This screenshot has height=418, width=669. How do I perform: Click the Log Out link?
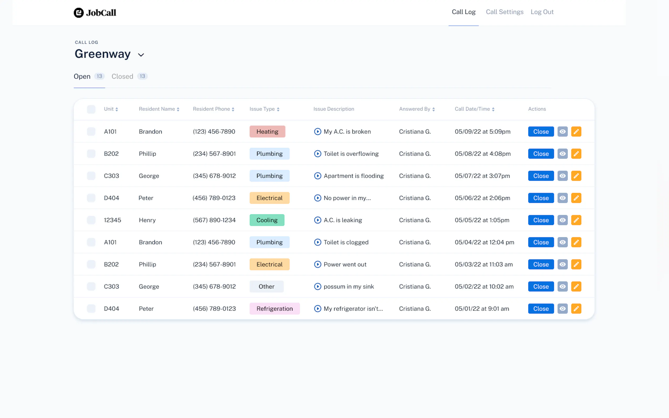(542, 12)
